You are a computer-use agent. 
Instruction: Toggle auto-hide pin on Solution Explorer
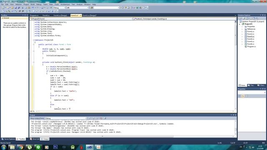[263, 15]
